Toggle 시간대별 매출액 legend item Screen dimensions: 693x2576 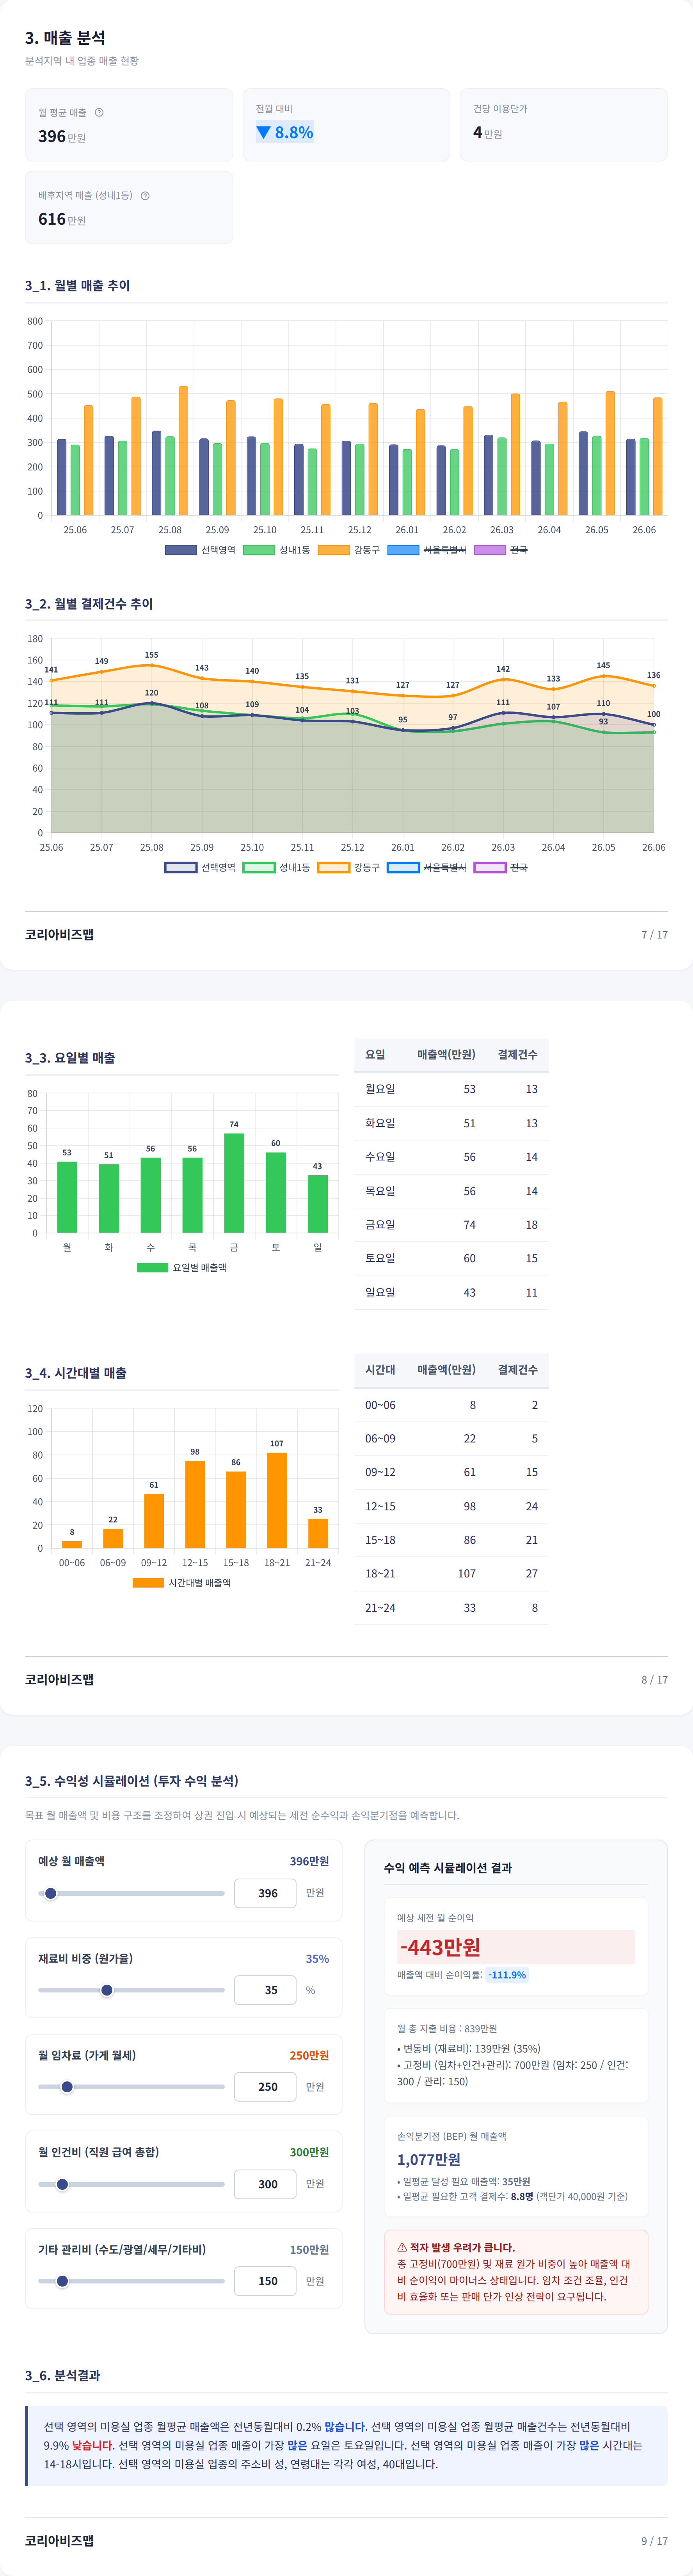click(182, 1582)
